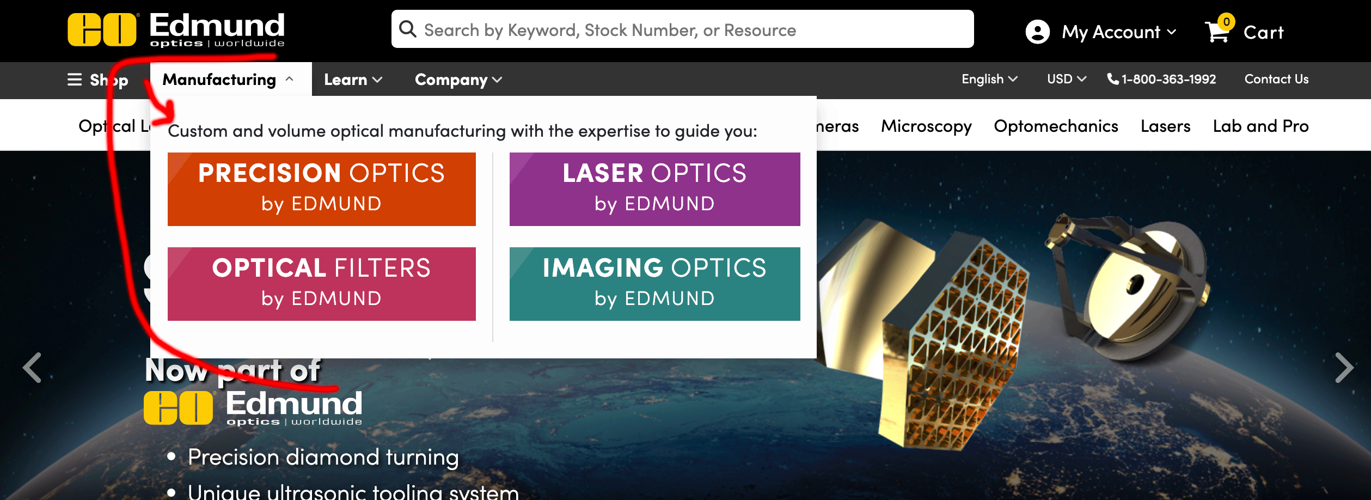The image size is (1371, 500).
Task: Go to next carousel slide
Action: coord(1344,368)
